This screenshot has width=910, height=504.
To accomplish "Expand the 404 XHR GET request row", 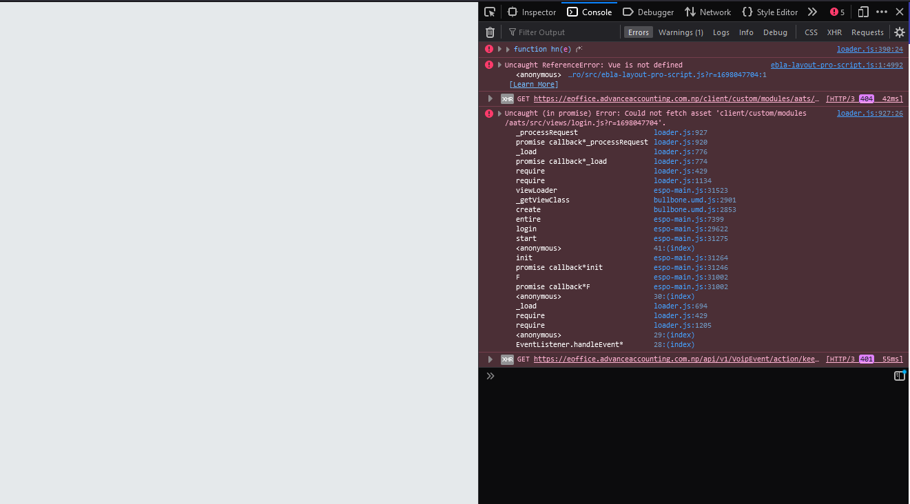I will pyautogui.click(x=490, y=98).
